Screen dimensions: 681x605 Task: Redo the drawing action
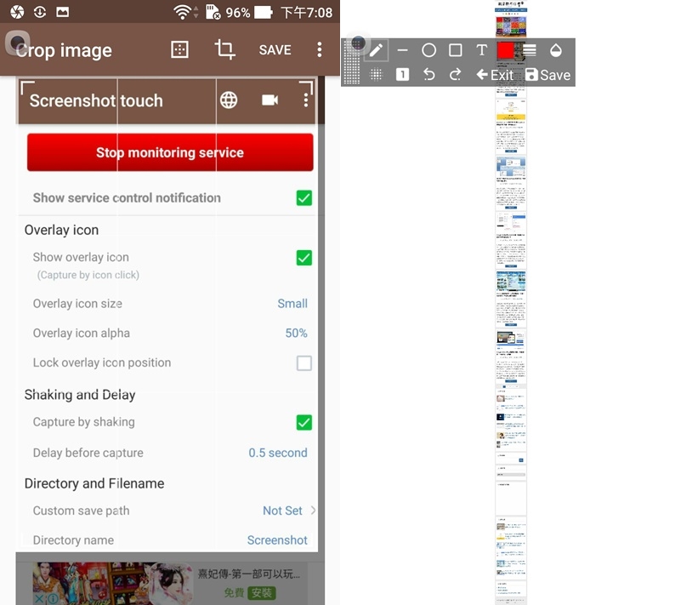[455, 75]
